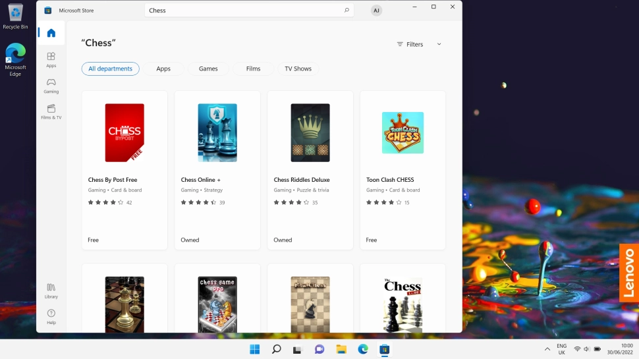
Task: Click the Owned label on Chess Riddles Deluxe
Action: [x=283, y=240]
